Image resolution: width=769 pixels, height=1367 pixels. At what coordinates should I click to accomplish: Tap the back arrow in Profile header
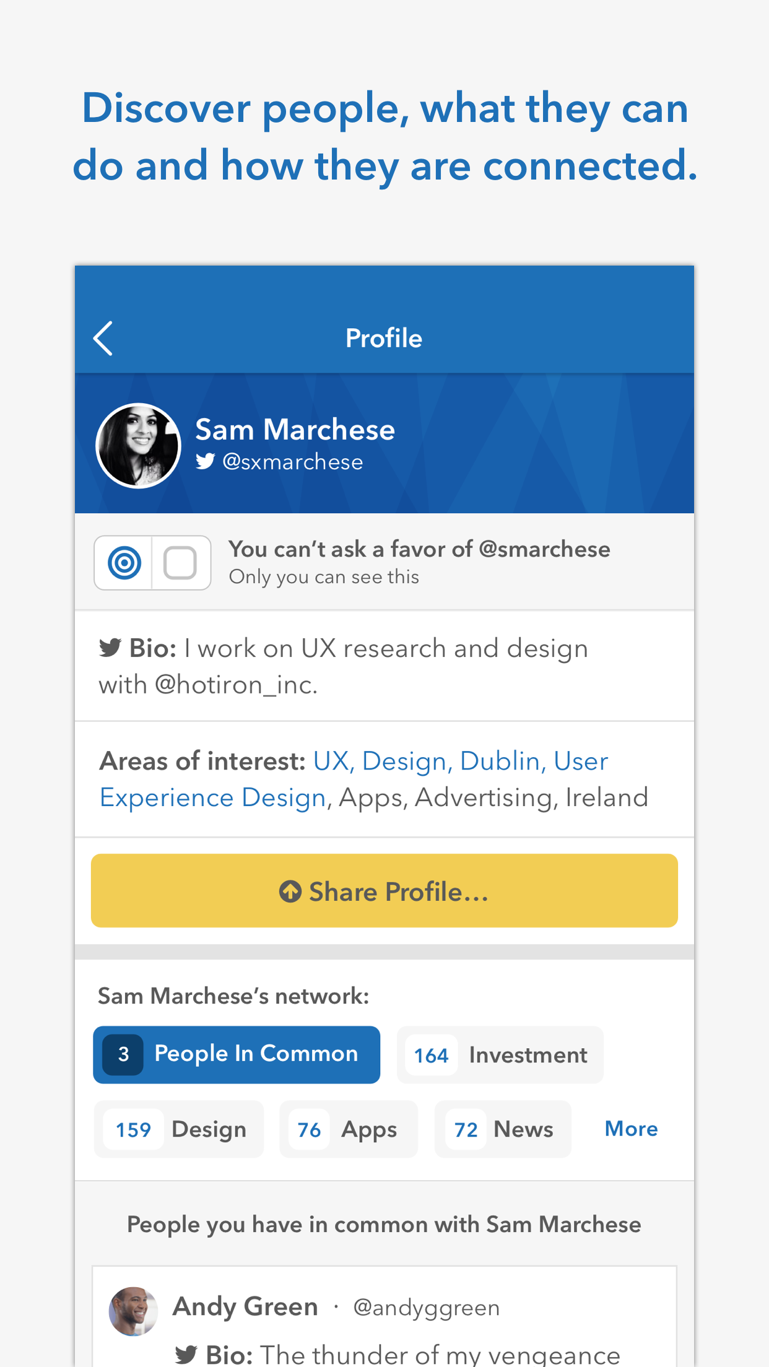[103, 338]
